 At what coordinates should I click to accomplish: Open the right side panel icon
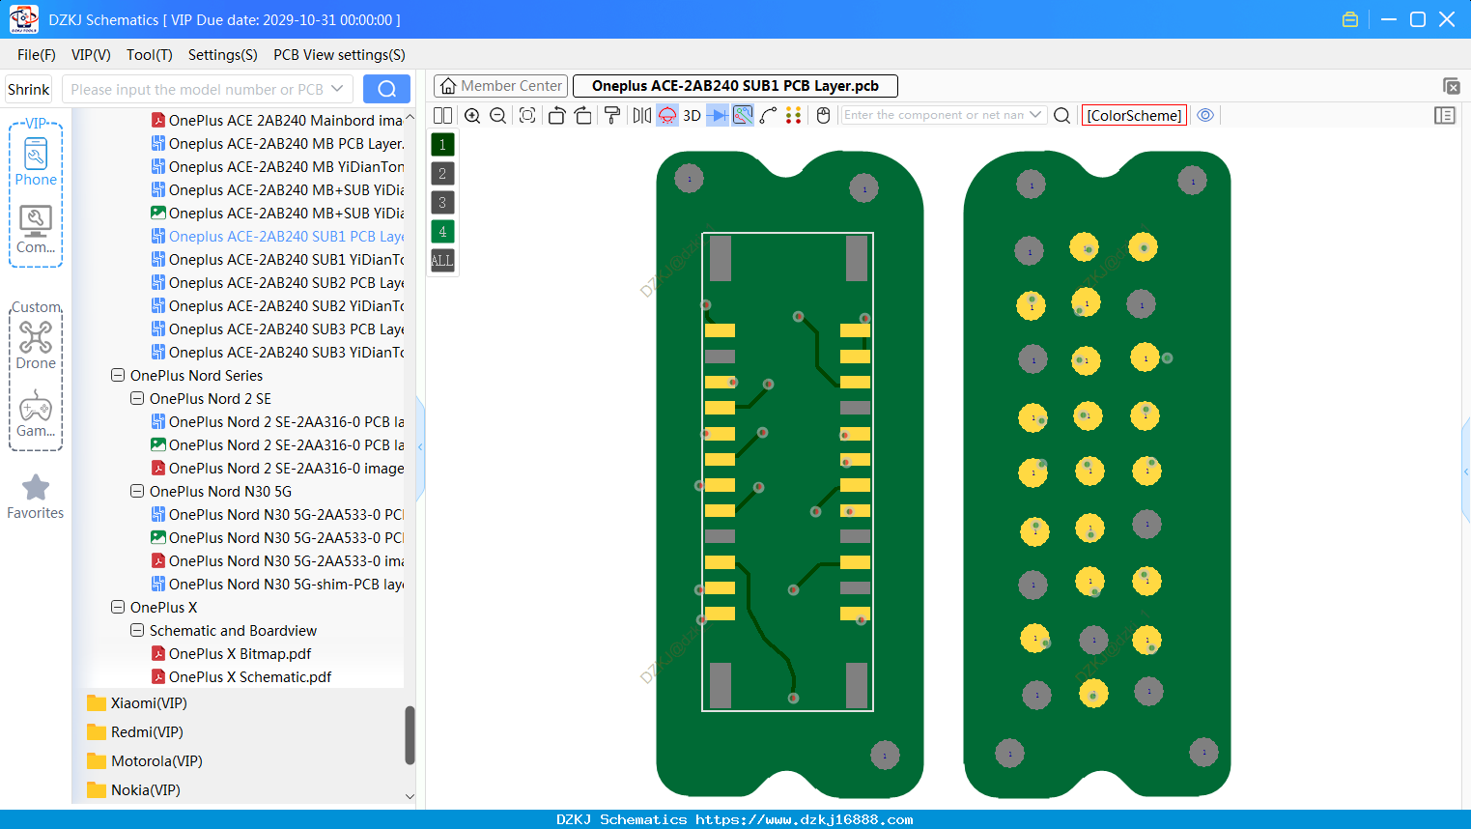tap(1445, 116)
